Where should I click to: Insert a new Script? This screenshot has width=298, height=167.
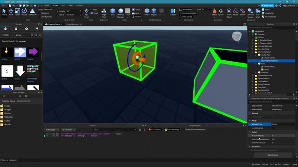point(266,9)
